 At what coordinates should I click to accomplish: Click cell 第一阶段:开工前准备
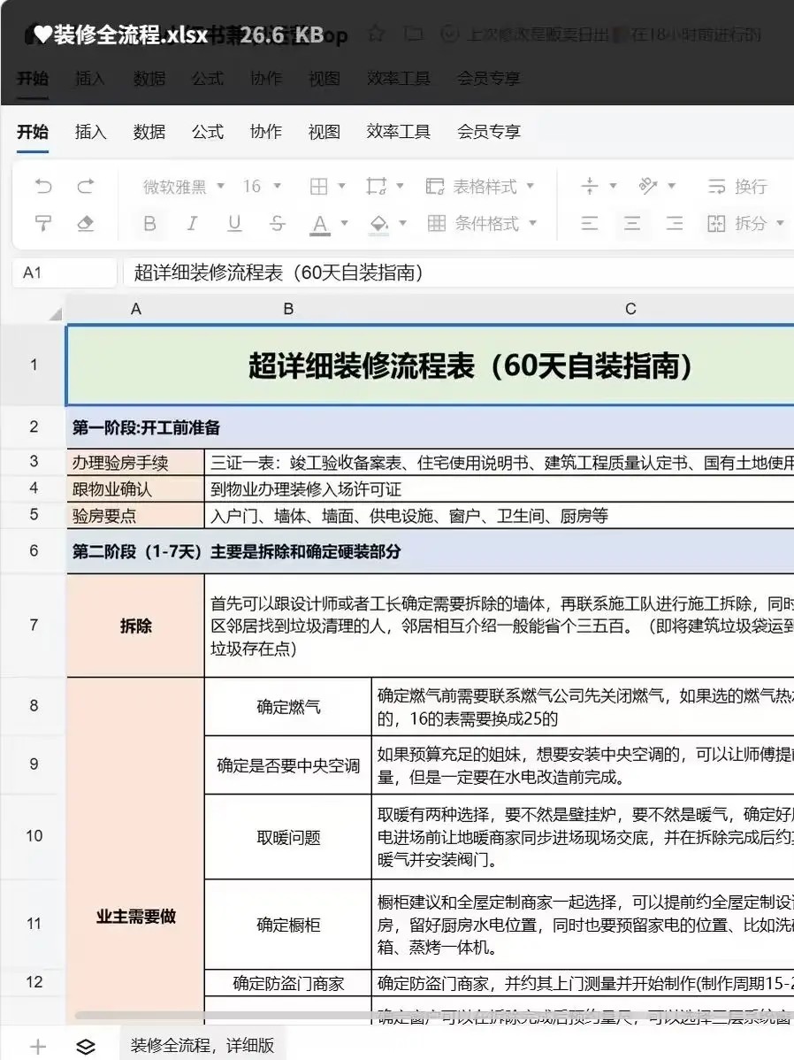click(x=431, y=427)
